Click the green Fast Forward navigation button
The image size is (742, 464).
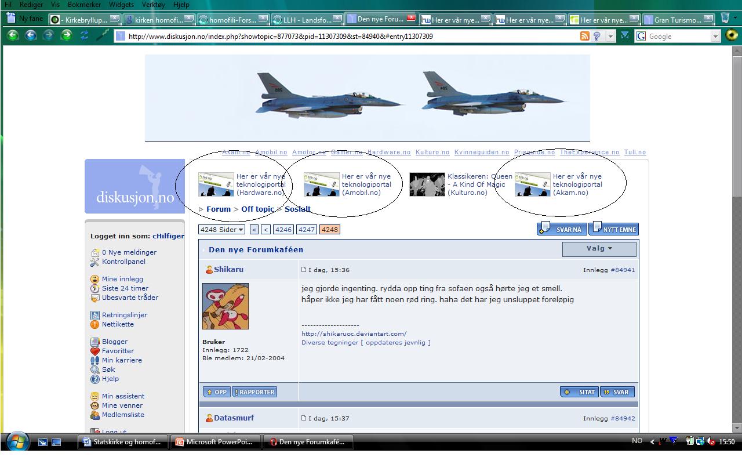[x=67, y=35]
